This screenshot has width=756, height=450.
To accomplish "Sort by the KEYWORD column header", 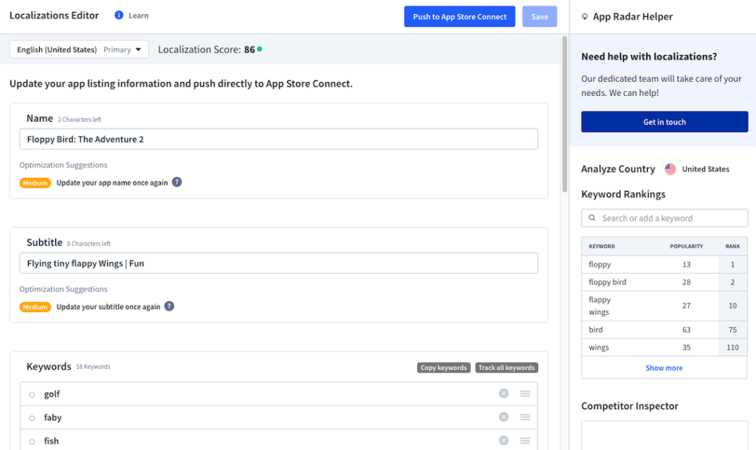I will click(x=602, y=246).
